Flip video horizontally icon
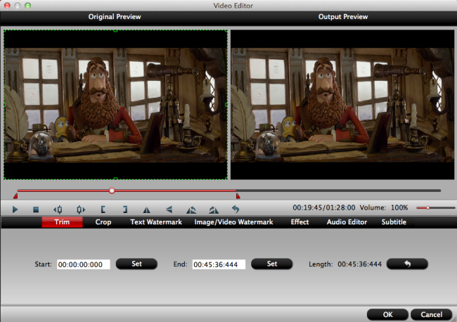This screenshot has height=322, width=457. 147,210
